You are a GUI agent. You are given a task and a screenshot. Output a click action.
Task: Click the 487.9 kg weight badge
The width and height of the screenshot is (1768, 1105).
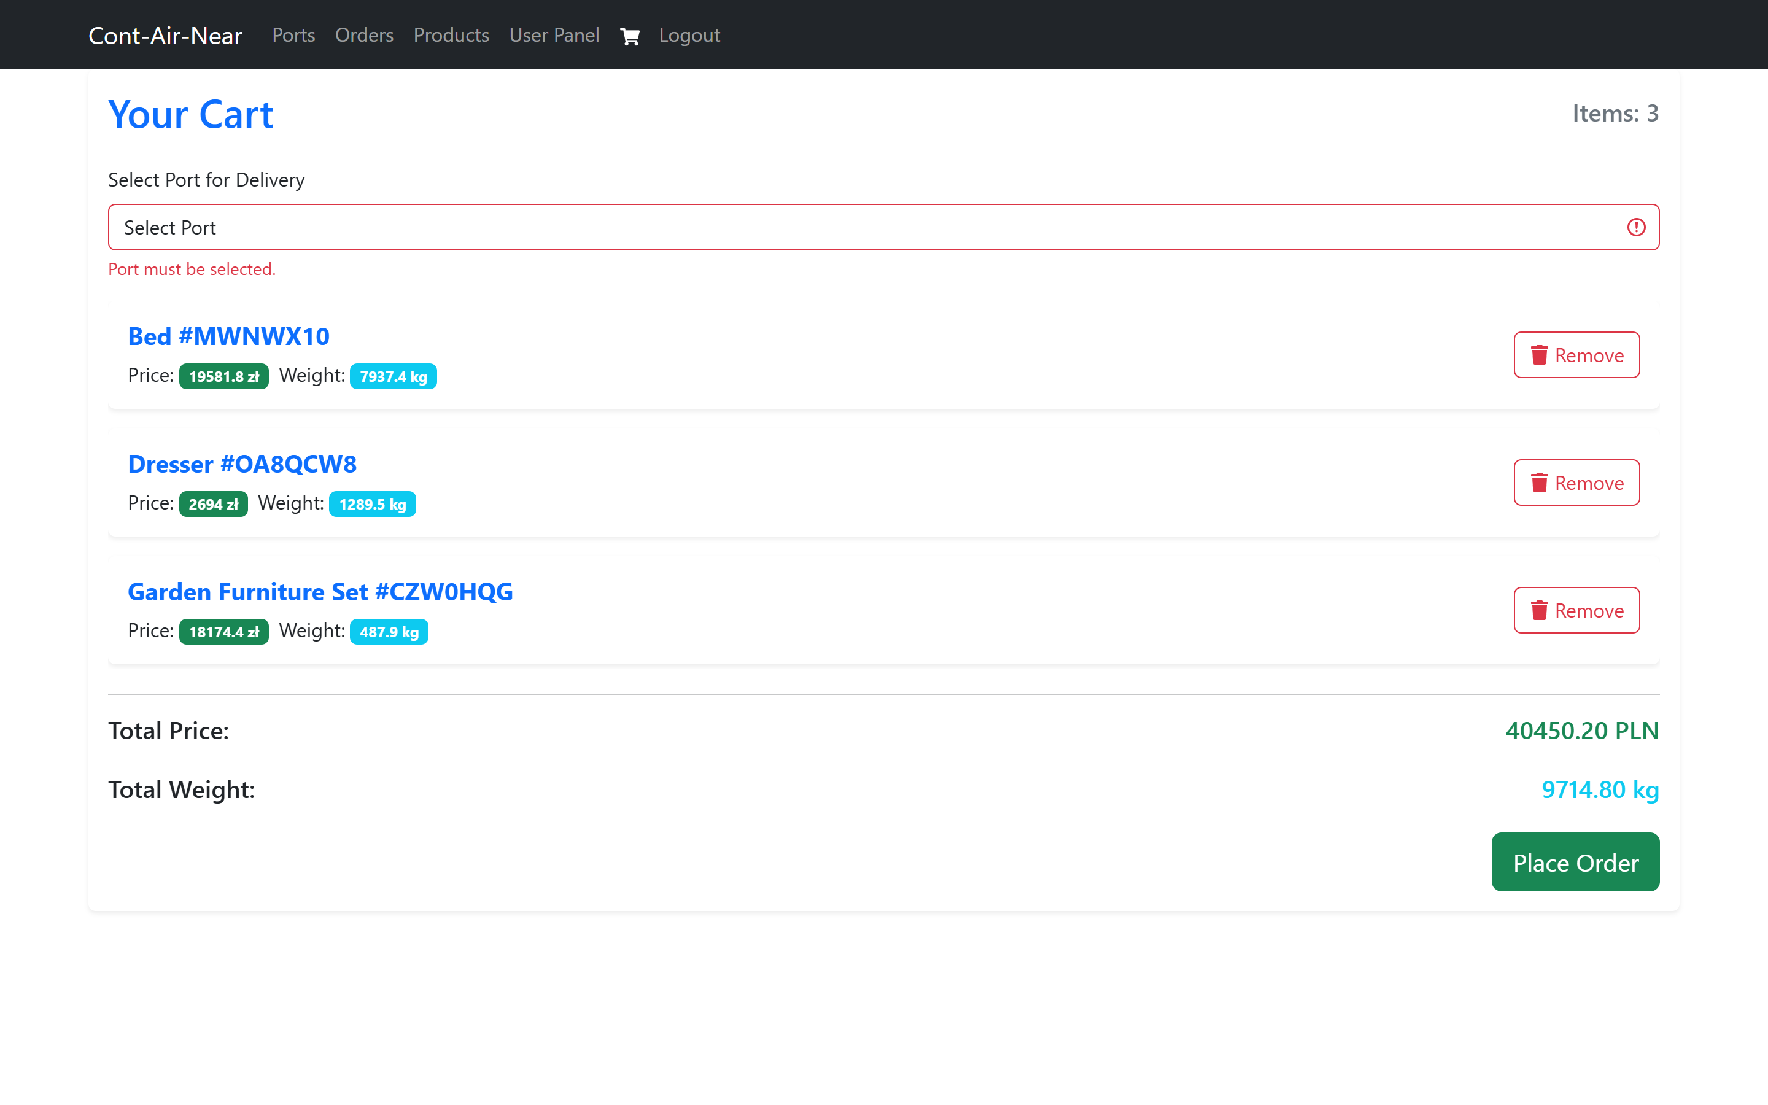pos(389,632)
